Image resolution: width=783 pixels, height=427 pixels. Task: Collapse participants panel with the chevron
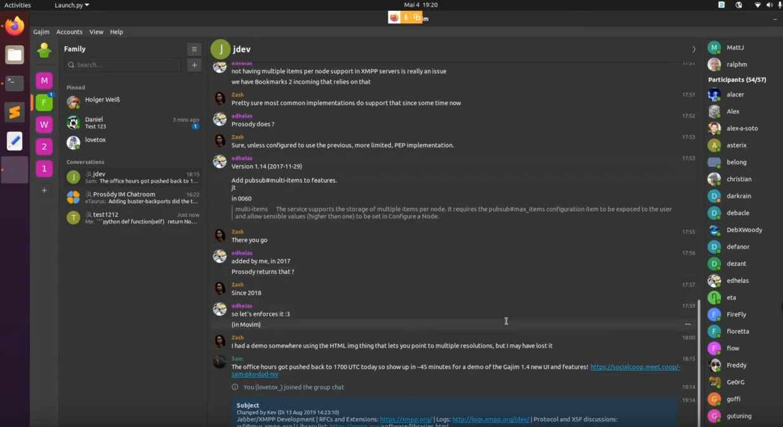694,49
